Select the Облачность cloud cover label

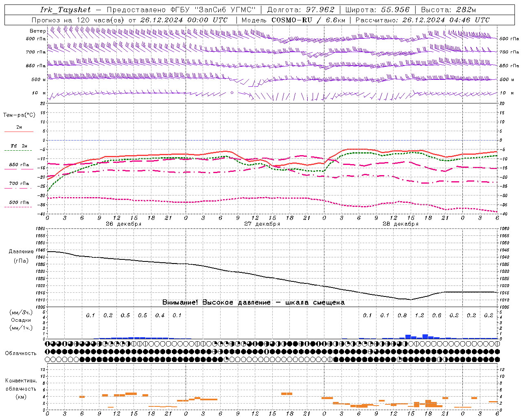click(21, 353)
